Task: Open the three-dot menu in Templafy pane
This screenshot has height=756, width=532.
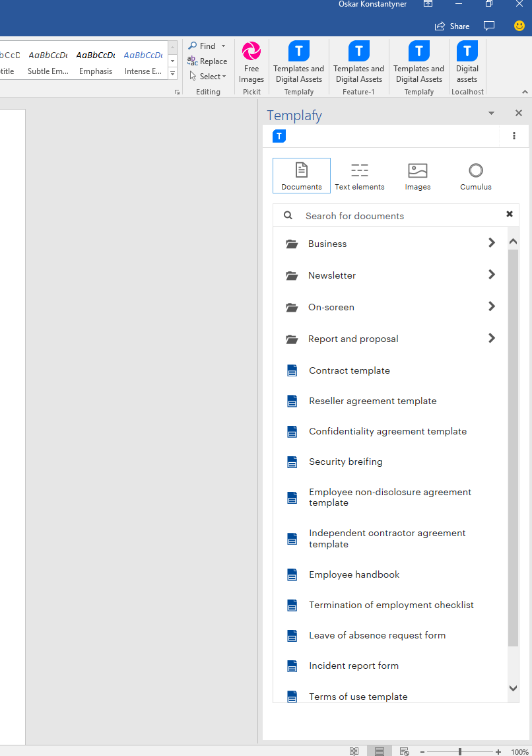Action: click(514, 136)
